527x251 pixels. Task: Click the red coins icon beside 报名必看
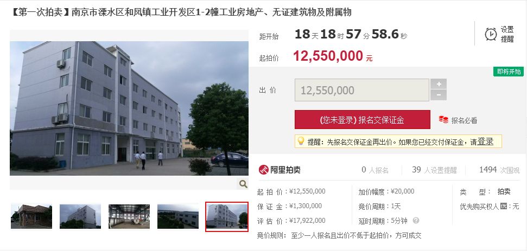click(x=443, y=119)
